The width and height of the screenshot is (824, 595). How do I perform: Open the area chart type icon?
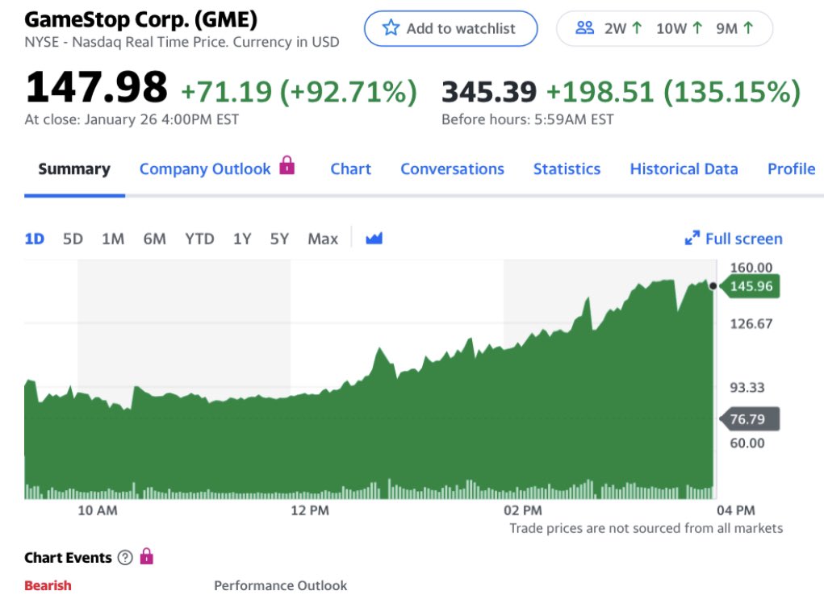pos(374,239)
